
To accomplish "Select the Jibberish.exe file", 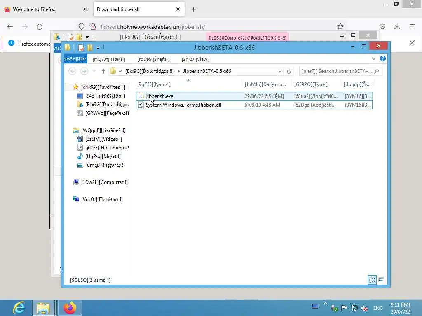I will (254, 96).
